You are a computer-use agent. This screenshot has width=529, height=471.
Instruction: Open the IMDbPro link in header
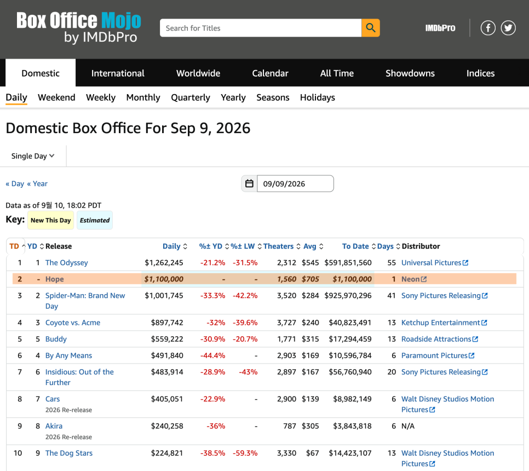coord(440,28)
